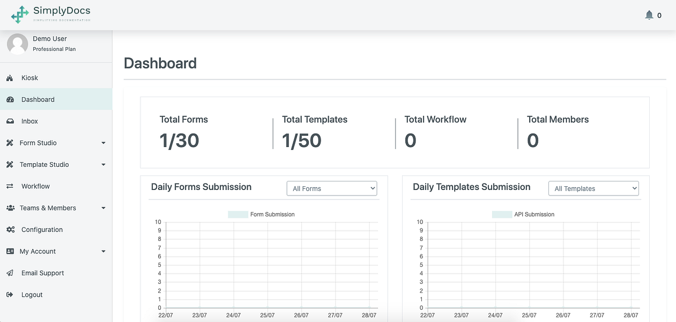Click the Teams & Members label
This screenshot has height=322, width=676.
[x=48, y=208]
